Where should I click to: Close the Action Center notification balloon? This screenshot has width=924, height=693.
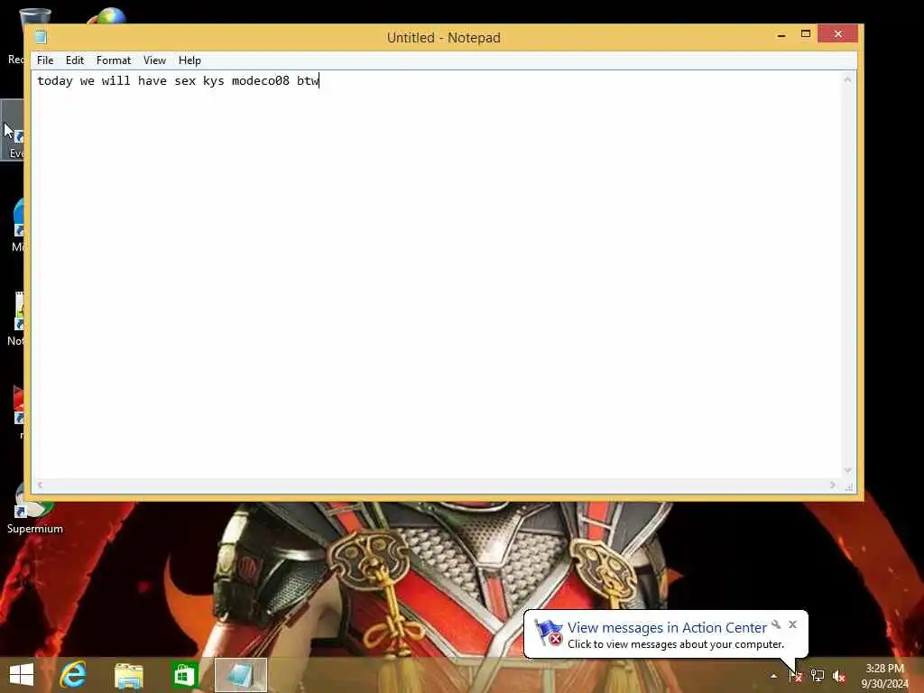[792, 624]
